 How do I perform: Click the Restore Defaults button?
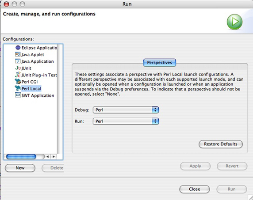(x=221, y=144)
